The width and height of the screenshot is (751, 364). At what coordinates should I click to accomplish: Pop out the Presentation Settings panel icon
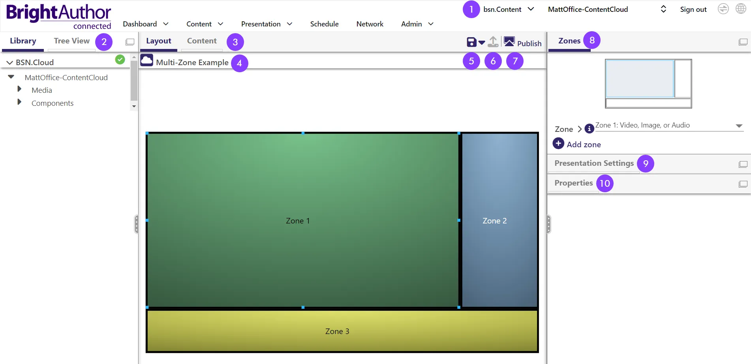click(x=743, y=164)
